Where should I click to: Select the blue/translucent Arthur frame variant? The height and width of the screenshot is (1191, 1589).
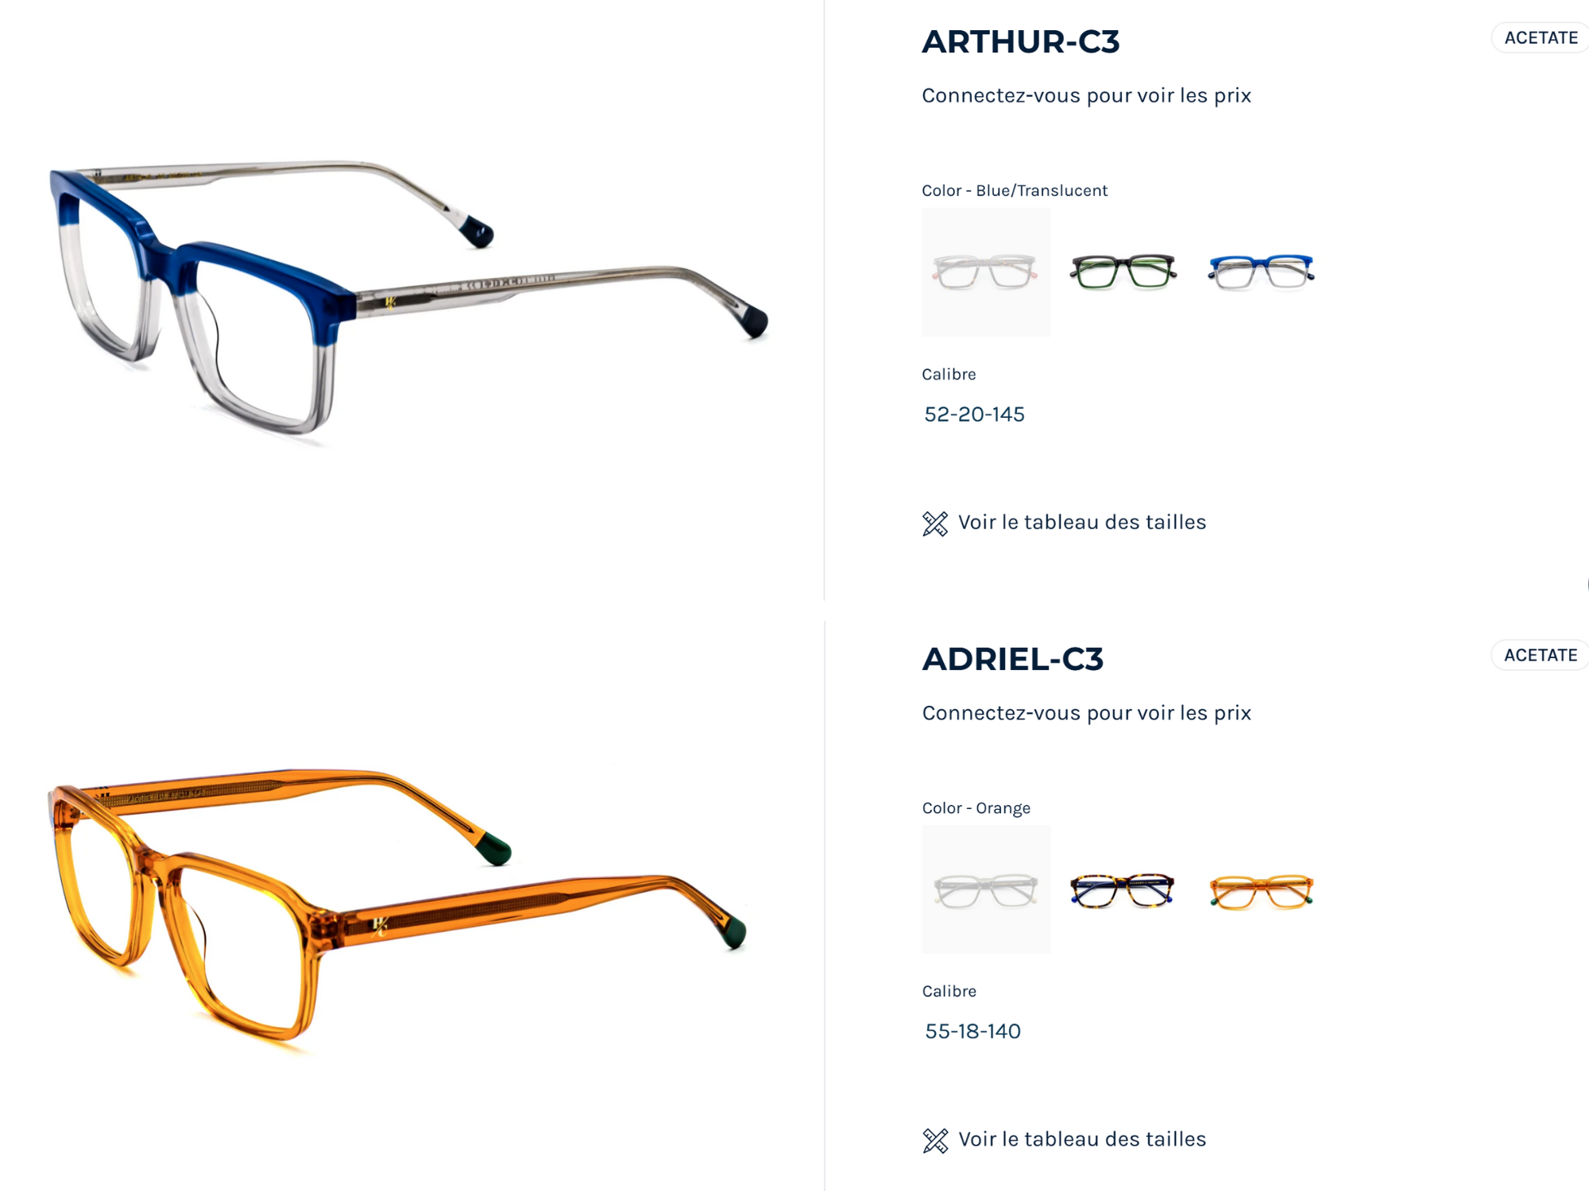point(1262,272)
